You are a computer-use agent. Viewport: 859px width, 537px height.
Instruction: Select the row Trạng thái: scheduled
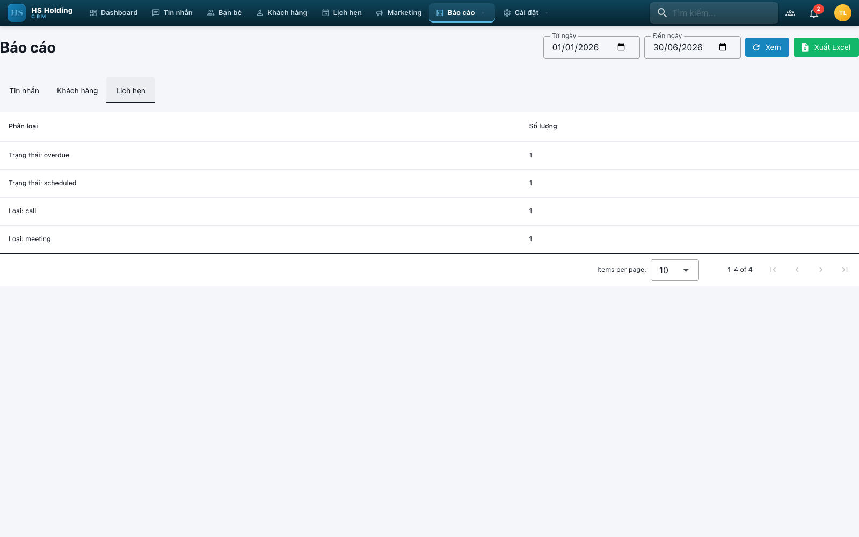[x=429, y=183]
